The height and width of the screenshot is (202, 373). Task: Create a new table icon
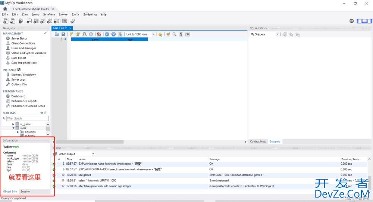(36, 21)
